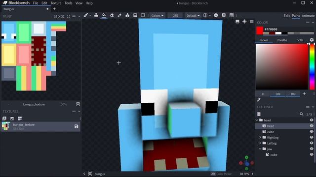
Task: Select the Draw Shape tool
Action: 127,15
